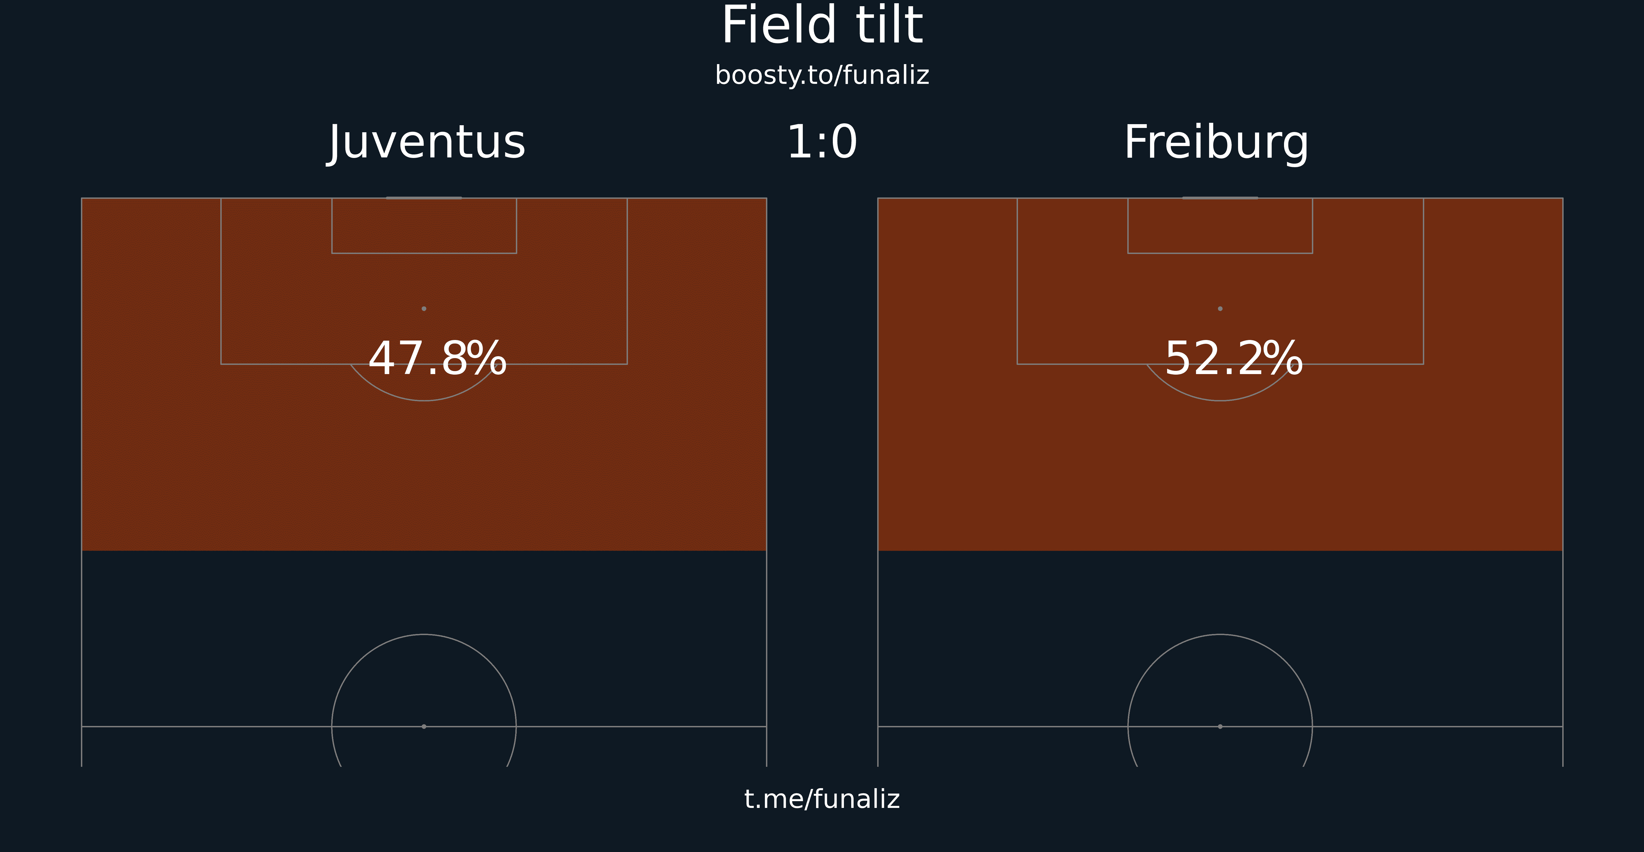Click the penalty spot on Freiburg pitch
Viewport: 1644px width, 852px height.
pos(1220,309)
